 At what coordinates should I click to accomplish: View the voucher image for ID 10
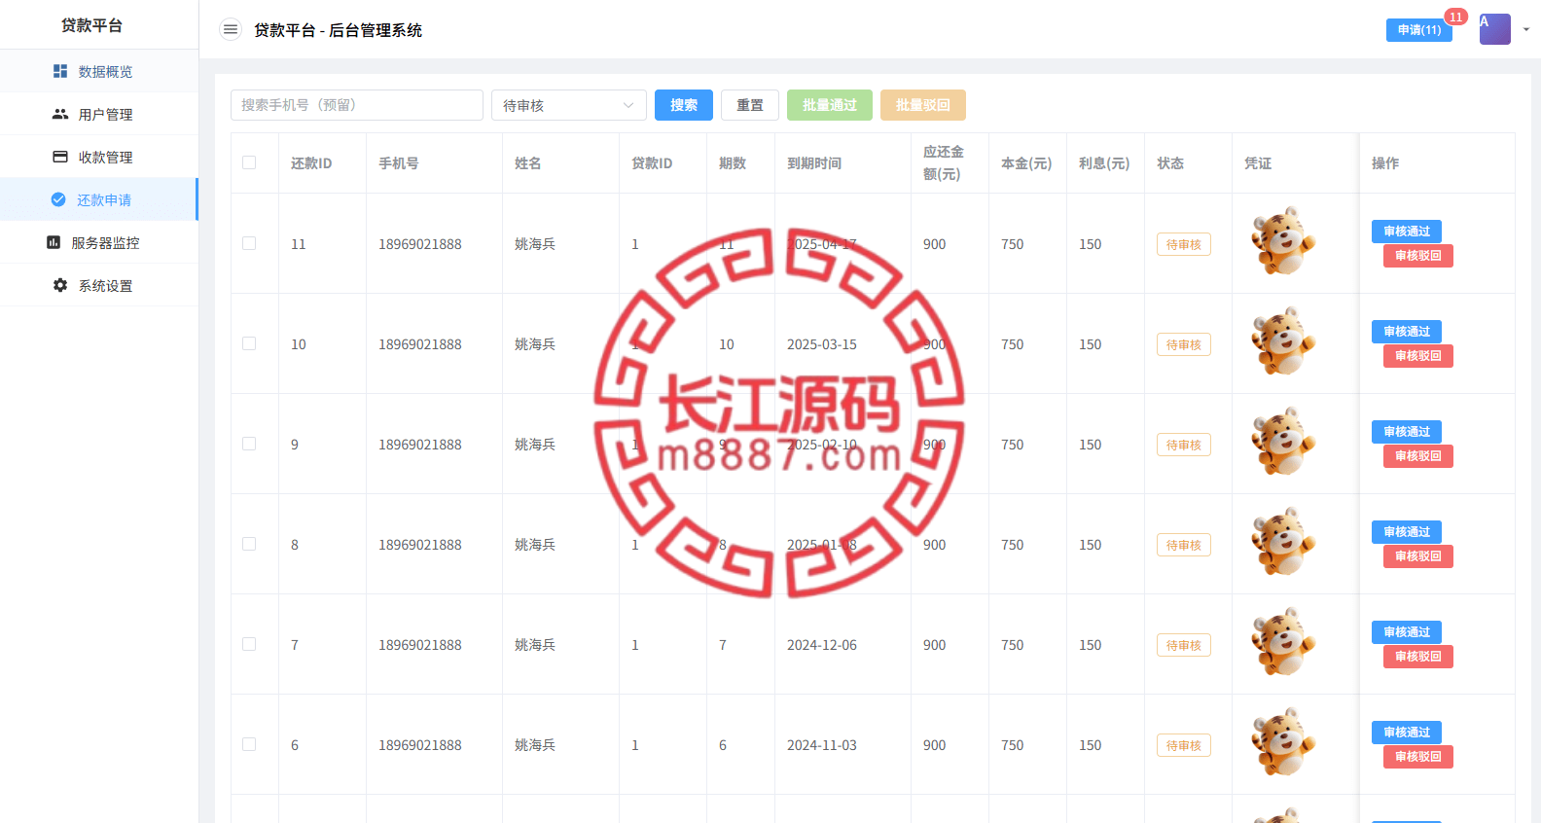1283,341
